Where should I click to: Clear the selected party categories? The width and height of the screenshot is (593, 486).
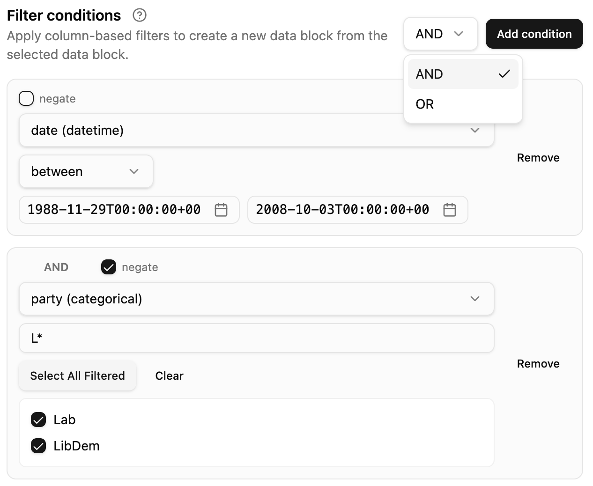[169, 376]
